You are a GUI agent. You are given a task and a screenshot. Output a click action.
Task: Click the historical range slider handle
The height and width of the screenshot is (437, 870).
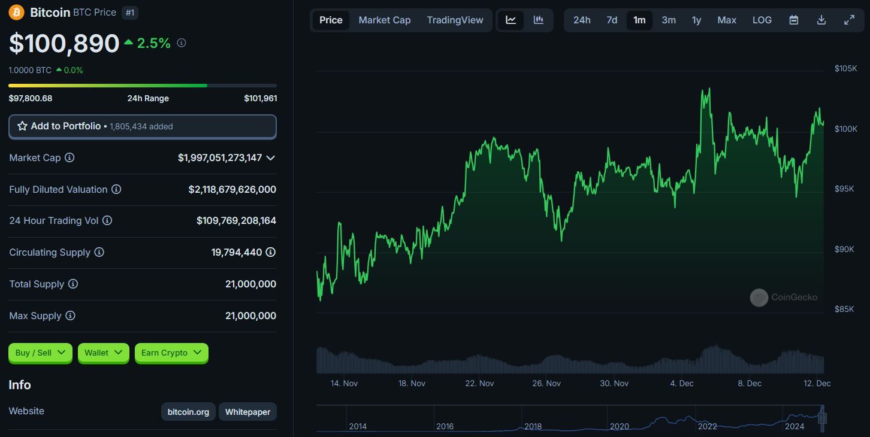click(822, 418)
